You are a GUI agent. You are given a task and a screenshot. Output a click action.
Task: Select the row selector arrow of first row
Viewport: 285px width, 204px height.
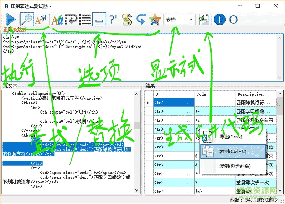149,103
